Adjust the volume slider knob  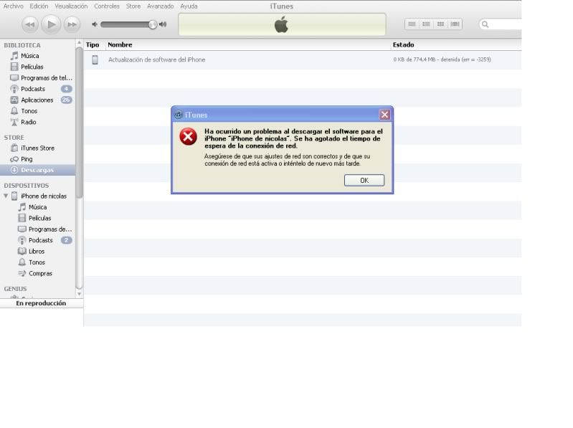coord(152,24)
